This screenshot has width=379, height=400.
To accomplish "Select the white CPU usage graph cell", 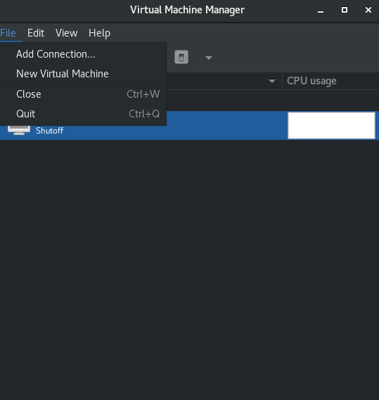I will click(x=331, y=125).
